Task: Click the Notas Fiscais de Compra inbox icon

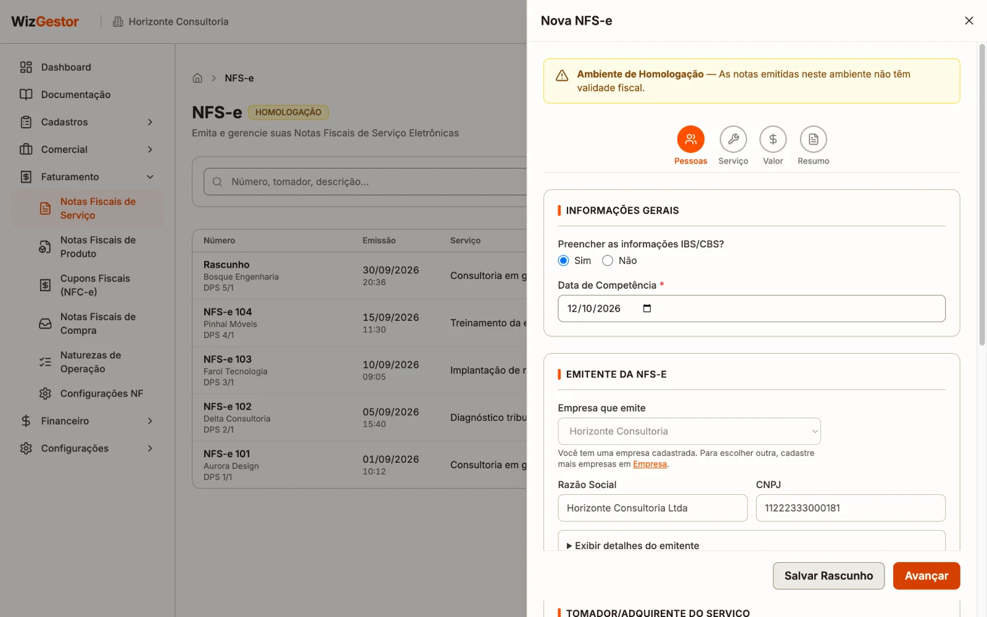Action: [45, 324]
